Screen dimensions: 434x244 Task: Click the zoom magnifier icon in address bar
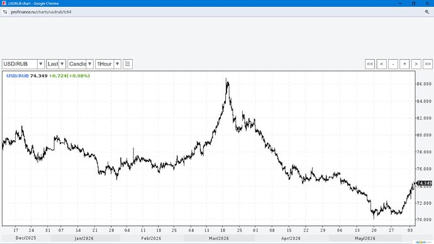pos(427,12)
